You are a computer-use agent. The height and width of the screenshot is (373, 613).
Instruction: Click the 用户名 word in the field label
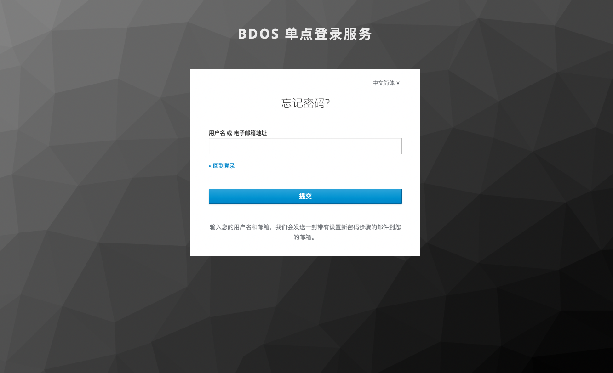(x=217, y=133)
